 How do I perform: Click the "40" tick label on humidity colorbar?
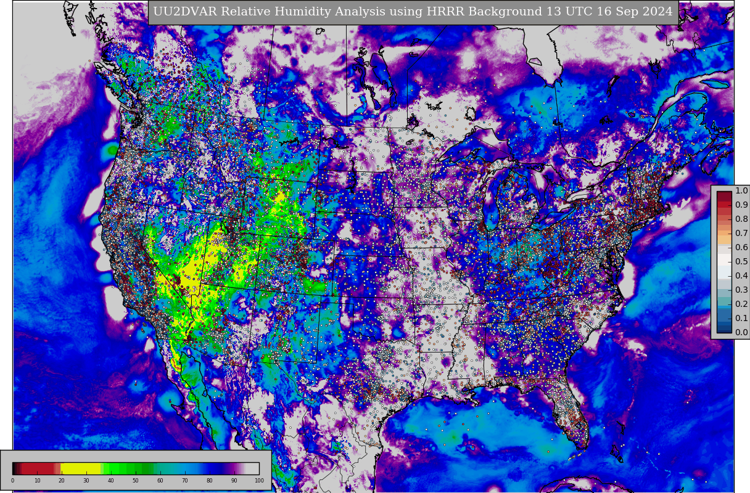(x=111, y=481)
